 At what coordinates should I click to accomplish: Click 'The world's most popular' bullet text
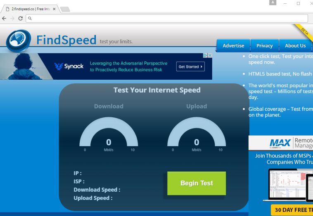pos(280,91)
